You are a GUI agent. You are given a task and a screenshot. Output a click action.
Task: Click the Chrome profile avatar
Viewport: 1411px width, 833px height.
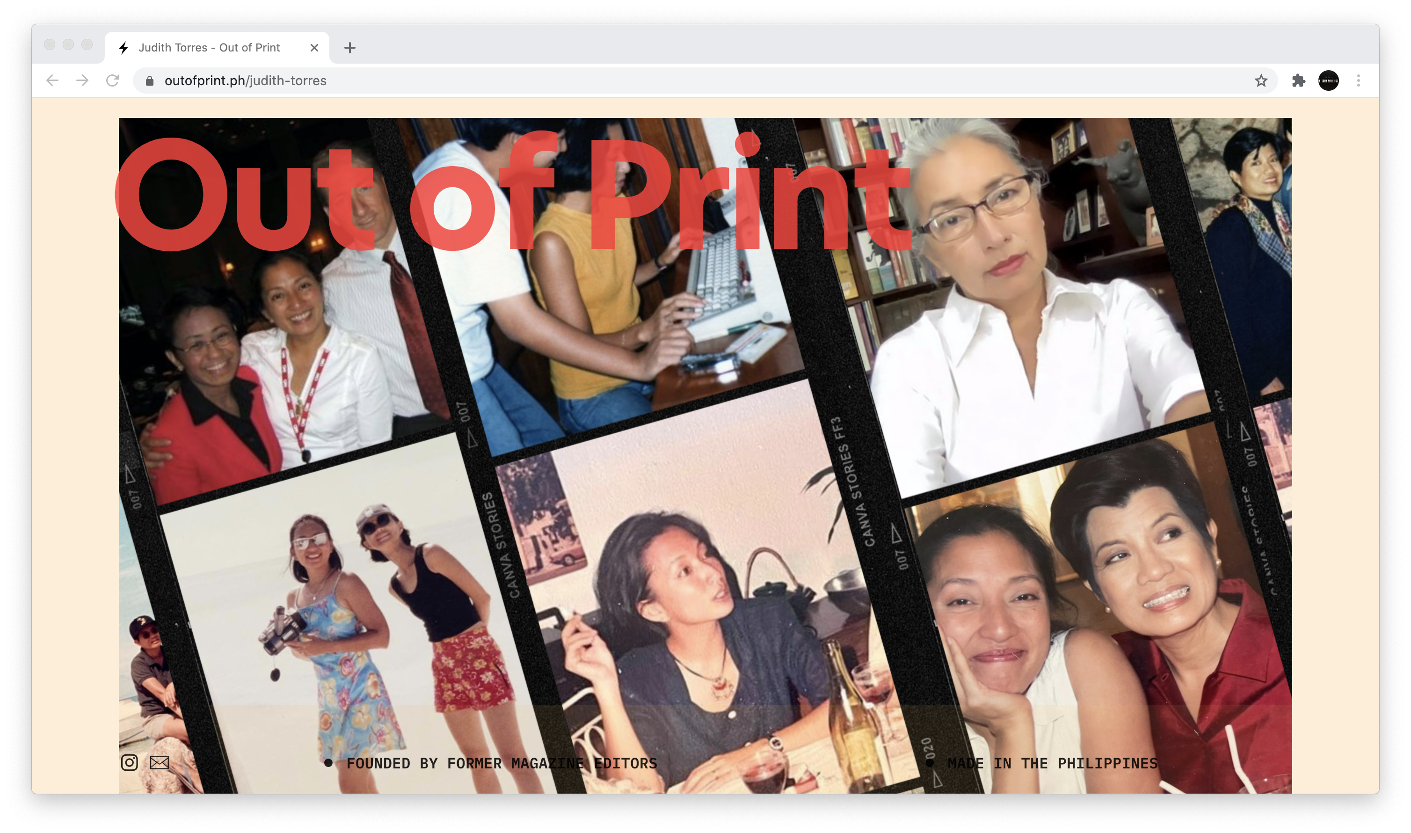click(x=1328, y=81)
